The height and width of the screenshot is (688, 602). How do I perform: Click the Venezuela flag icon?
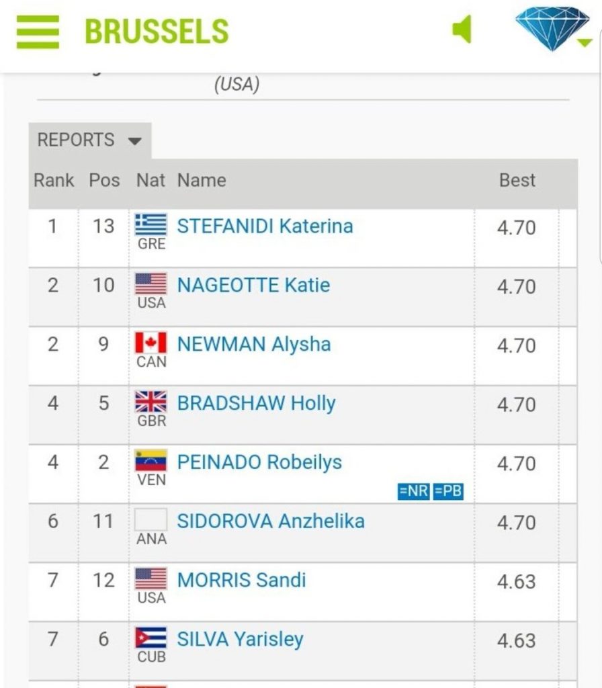click(x=151, y=461)
